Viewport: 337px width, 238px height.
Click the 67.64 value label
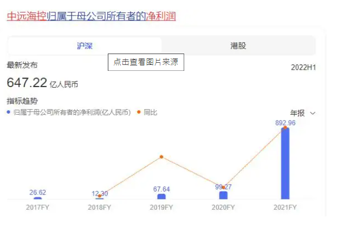(161, 189)
